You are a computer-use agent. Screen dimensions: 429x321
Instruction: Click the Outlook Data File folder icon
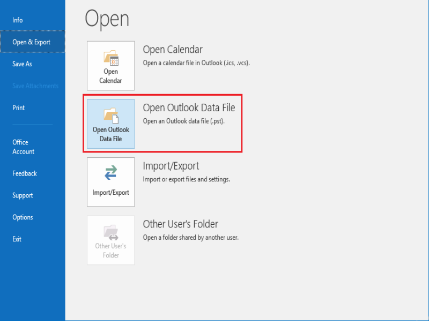(x=111, y=116)
